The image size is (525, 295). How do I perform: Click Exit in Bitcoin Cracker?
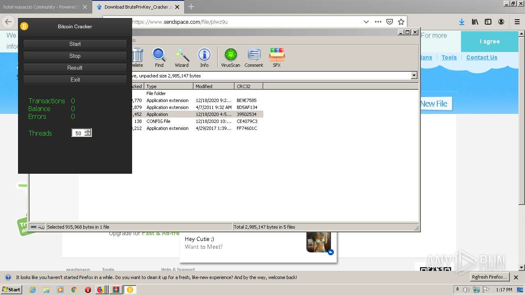pyautogui.click(x=75, y=79)
